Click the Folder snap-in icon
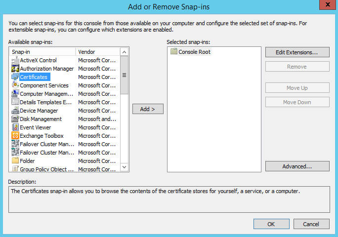The image size is (338, 237). tap(15, 161)
